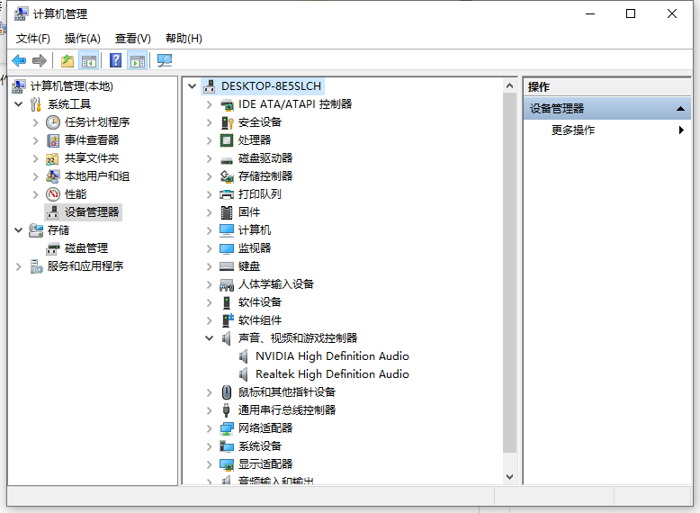Image resolution: width=700 pixels, height=513 pixels.
Task: Click the 安全设备 key icon
Action: [x=227, y=122]
